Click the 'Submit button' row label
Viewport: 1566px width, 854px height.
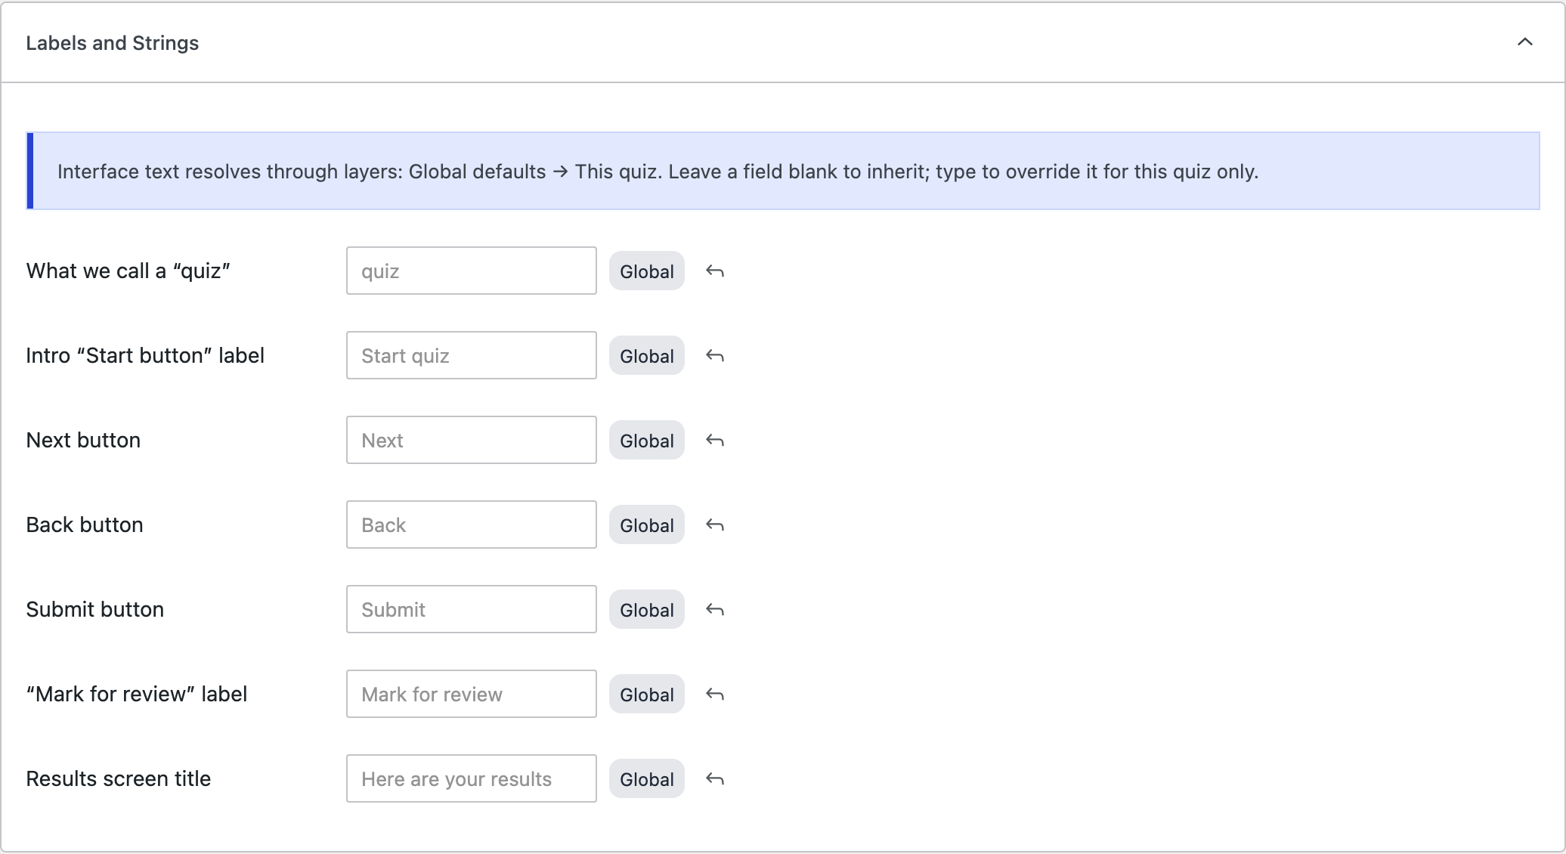(x=95, y=609)
